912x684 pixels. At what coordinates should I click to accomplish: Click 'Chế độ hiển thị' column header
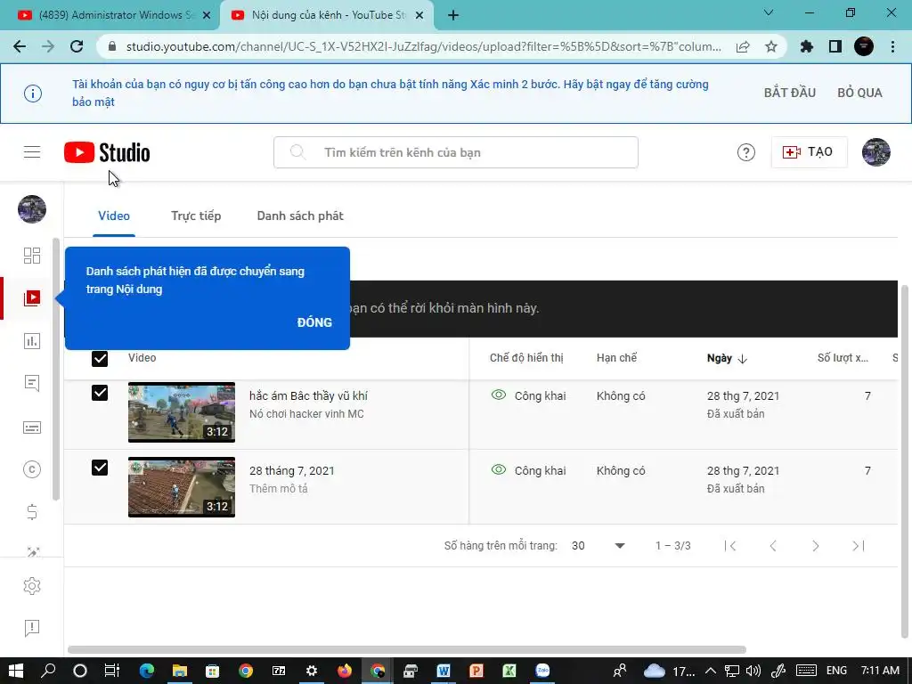tap(526, 358)
